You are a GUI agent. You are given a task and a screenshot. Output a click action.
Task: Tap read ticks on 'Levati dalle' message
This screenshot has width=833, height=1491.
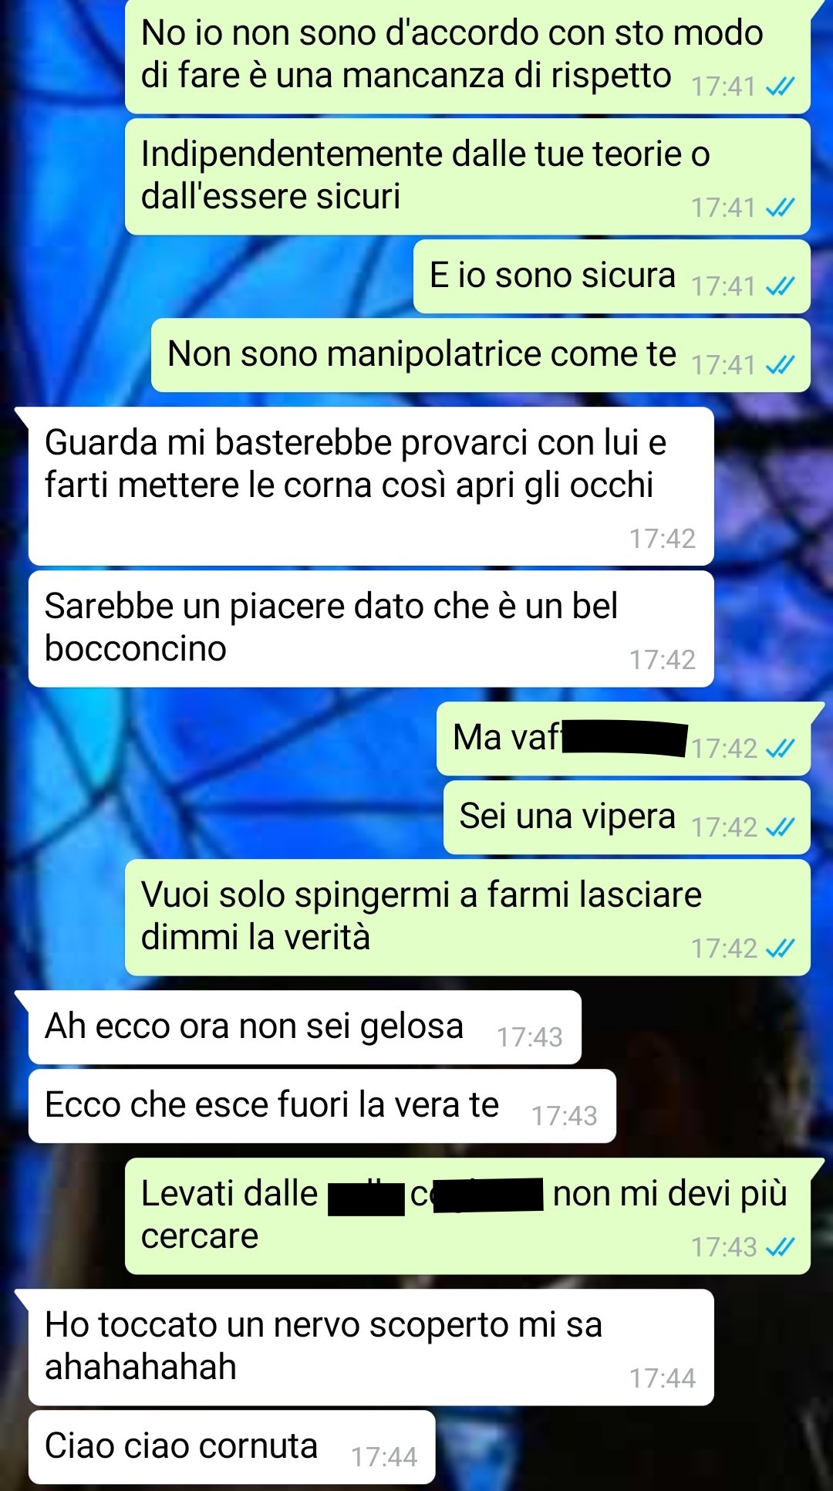coord(780,1246)
